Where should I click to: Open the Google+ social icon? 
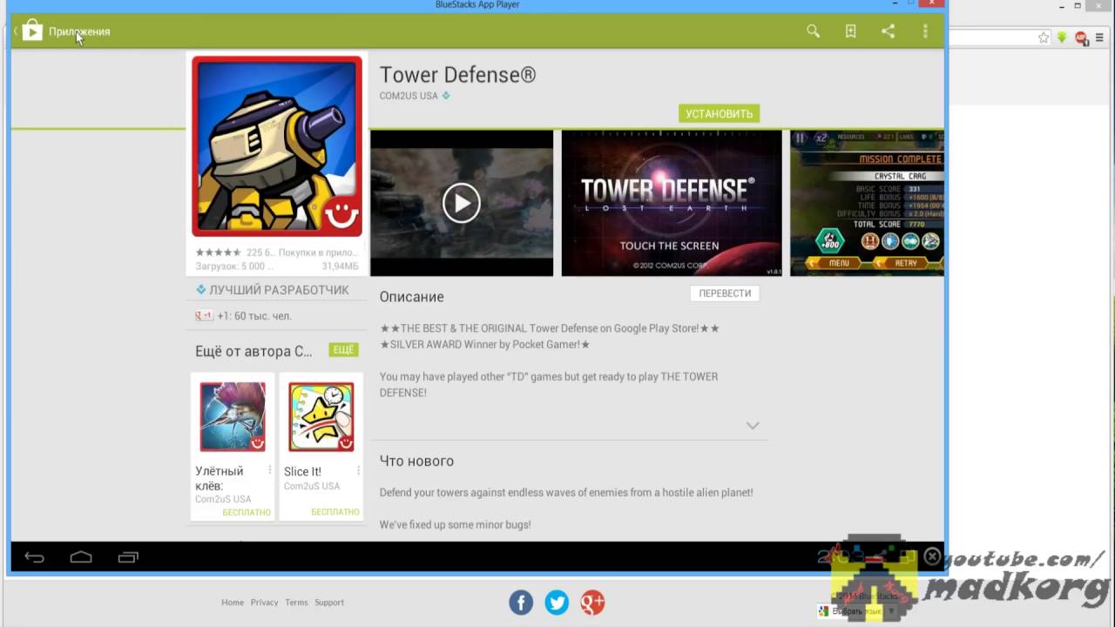pyautogui.click(x=592, y=603)
